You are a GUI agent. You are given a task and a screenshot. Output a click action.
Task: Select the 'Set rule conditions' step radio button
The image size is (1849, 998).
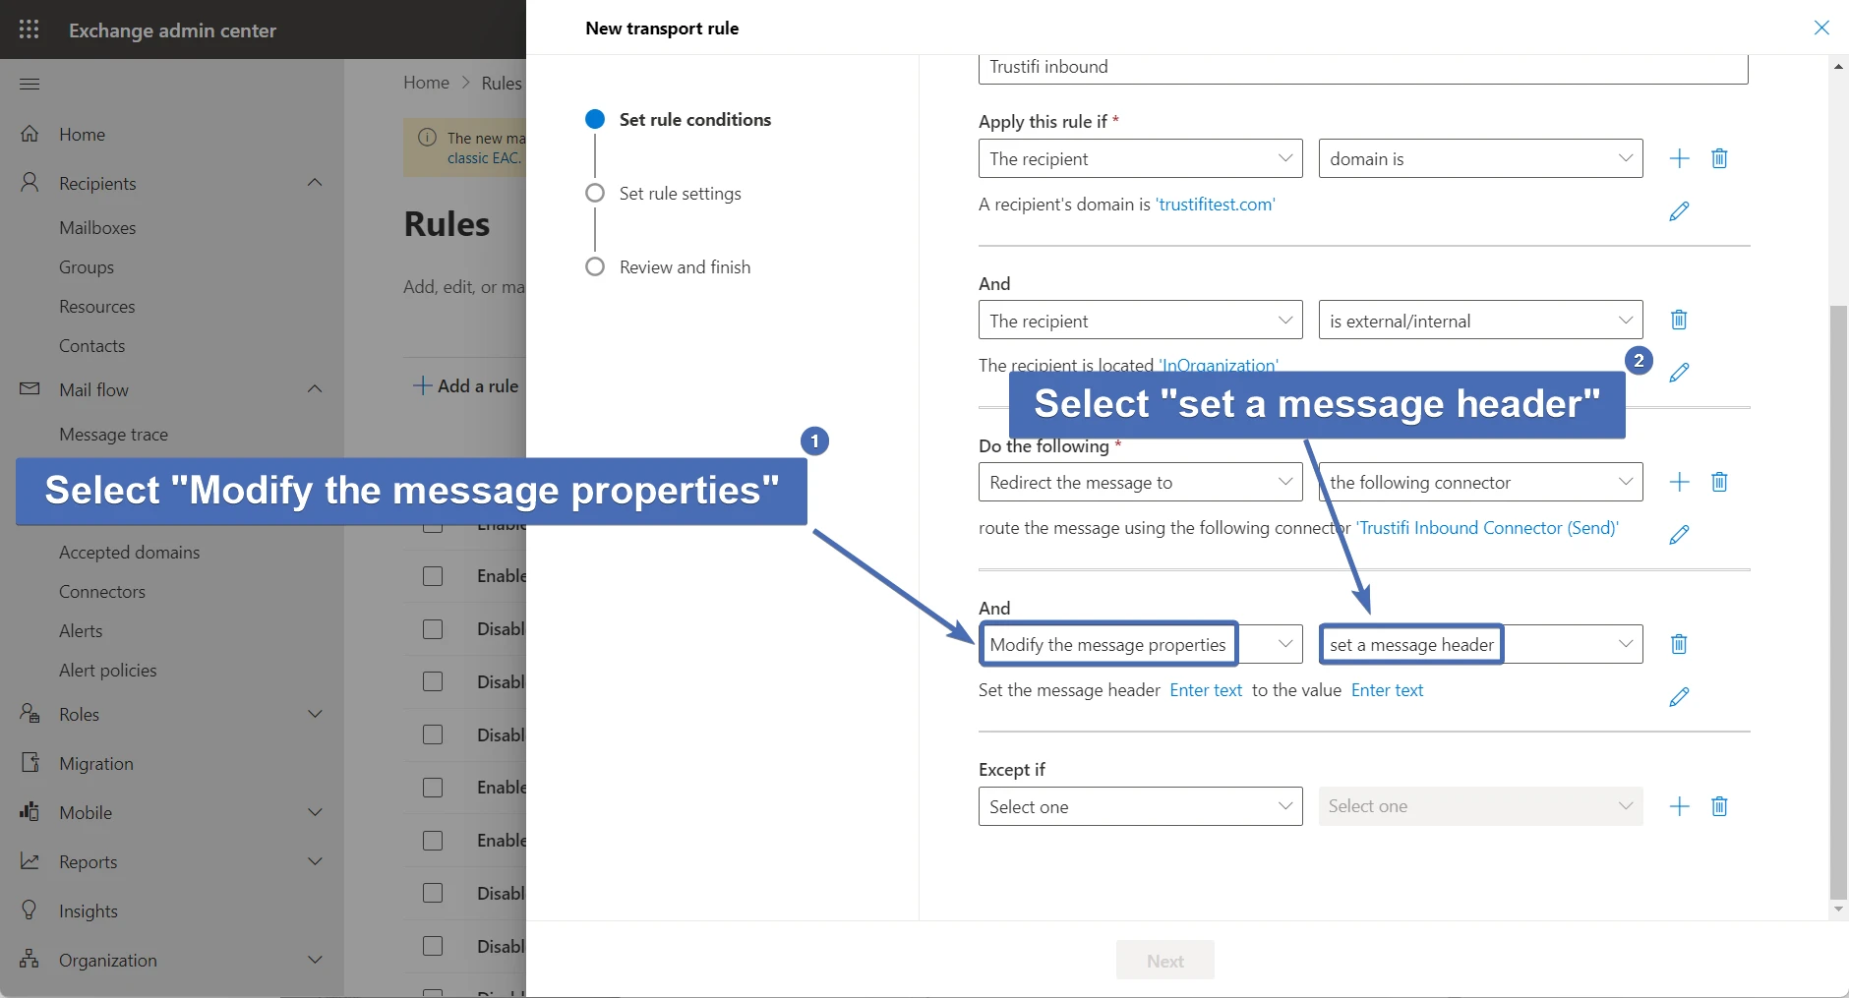[595, 119]
